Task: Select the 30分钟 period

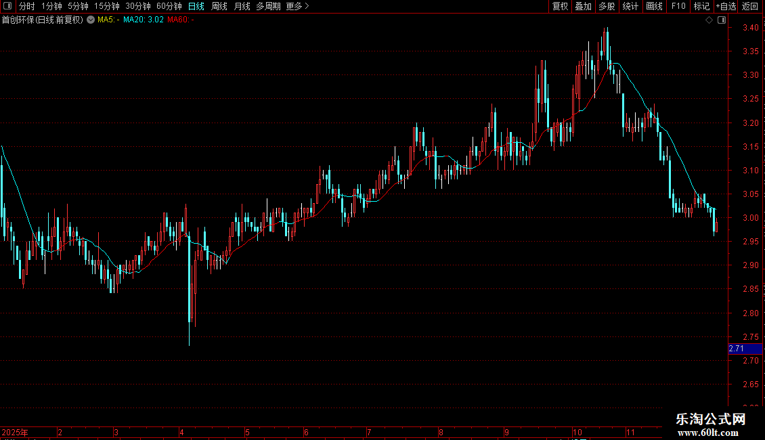Action: tap(138, 6)
